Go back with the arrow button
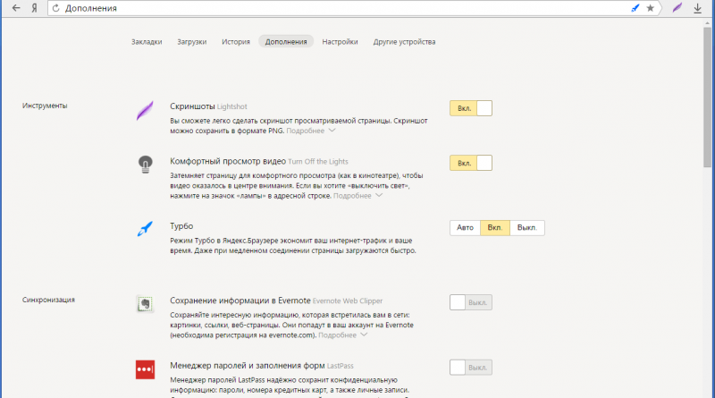Image resolution: width=715 pixels, height=398 pixels. [16, 8]
